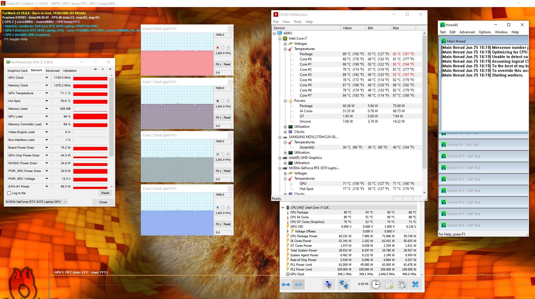
Task: Expand the Voltages node under Intel Core i7
Action: (285, 44)
